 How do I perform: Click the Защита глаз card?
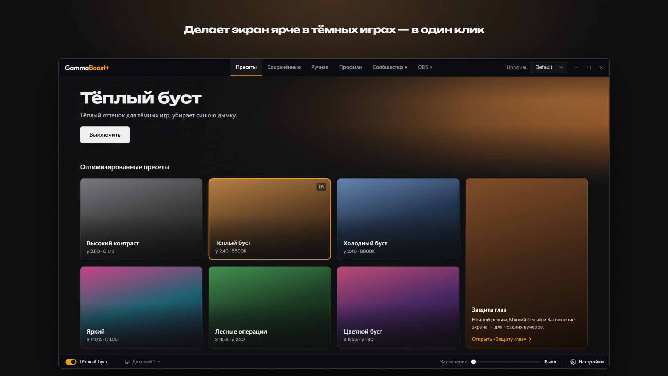coord(526,263)
